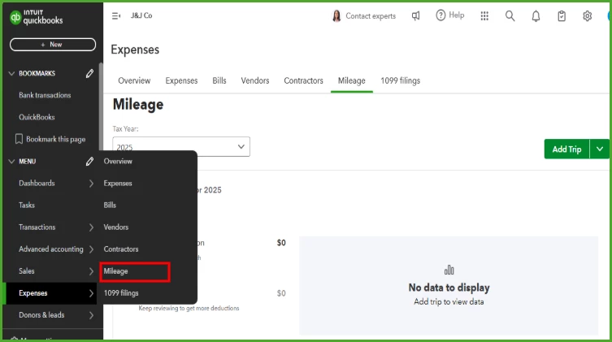The image size is (612, 342).
Task: Switch to the Contractors tab
Action: [x=303, y=80]
